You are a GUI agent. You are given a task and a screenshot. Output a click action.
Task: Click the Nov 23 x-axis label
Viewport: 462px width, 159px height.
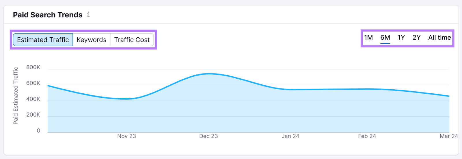[126, 136]
